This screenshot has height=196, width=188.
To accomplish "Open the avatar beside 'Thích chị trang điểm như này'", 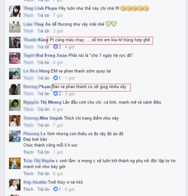I will click(15, 121).
